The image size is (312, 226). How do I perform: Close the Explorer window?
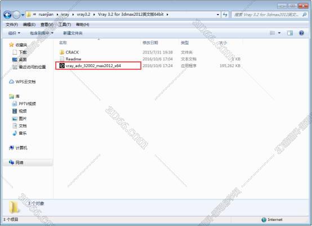tap(303, 6)
